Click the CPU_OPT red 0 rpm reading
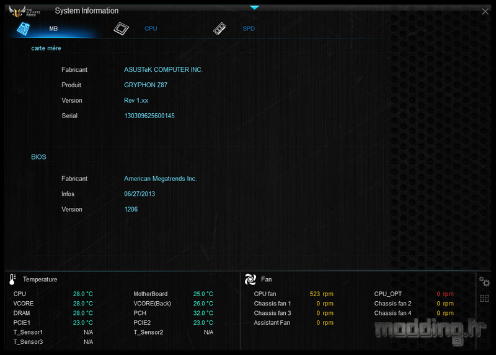This screenshot has width=496, height=355. click(x=445, y=294)
